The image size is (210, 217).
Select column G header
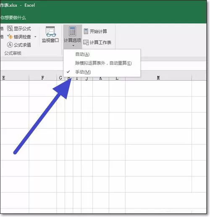[60, 78]
